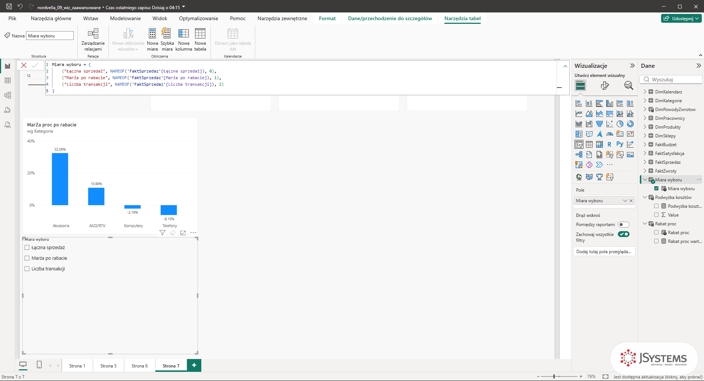Check the Marża po rabacie slicer option

(x=27, y=258)
